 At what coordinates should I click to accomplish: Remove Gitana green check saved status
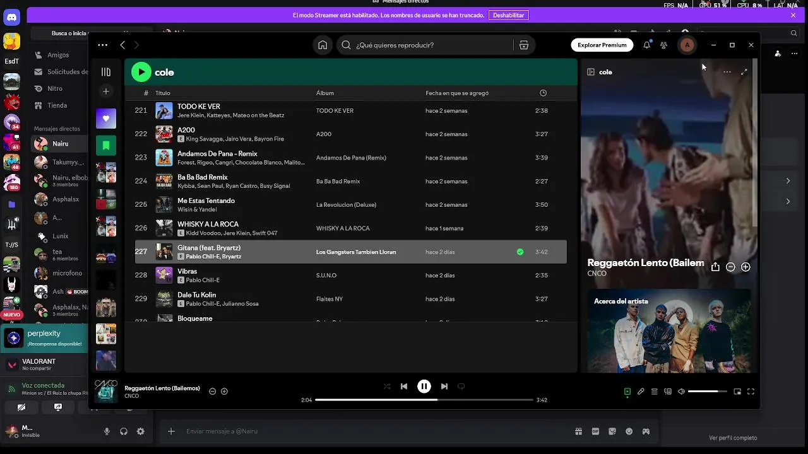(520, 252)
